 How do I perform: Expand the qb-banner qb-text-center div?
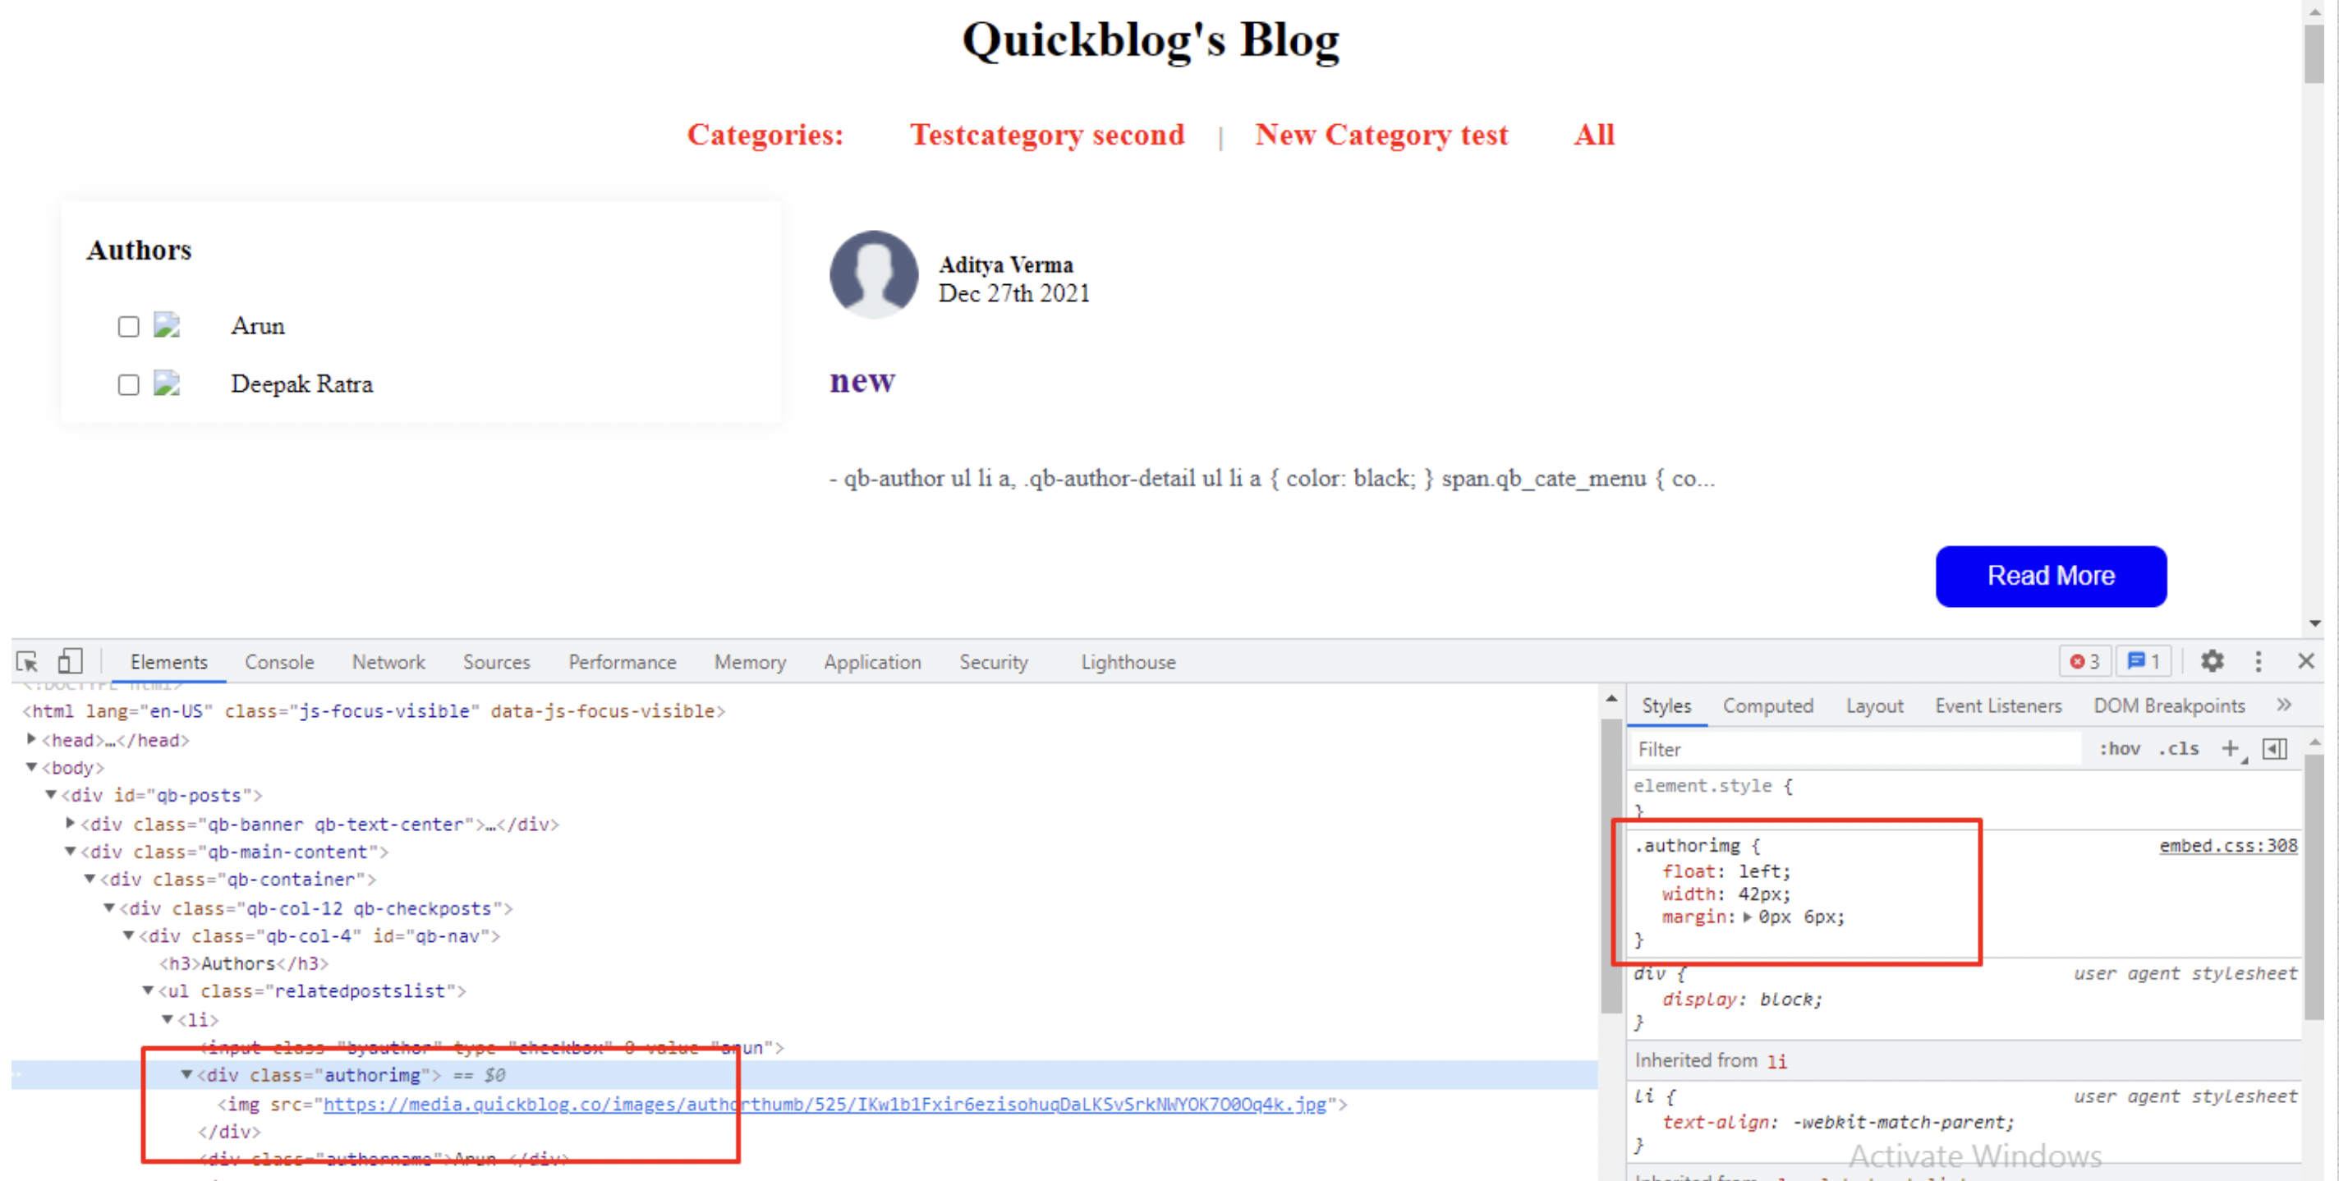point(71,824)
